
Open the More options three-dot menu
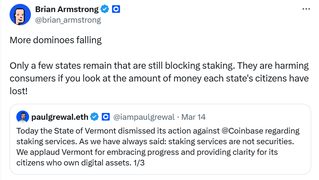tap(306, 9)
